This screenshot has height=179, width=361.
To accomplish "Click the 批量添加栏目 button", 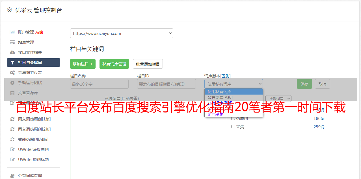I will pyautogui.click(x=148, y=64).
